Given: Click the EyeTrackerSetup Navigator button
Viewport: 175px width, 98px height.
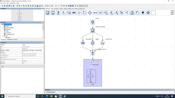Looking at the screenshot, I should coord(50,92).
